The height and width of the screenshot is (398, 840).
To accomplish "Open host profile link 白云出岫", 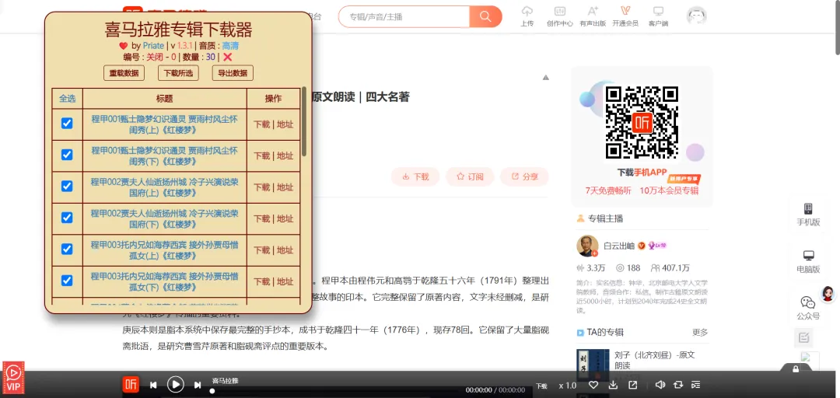I will 619,246.
